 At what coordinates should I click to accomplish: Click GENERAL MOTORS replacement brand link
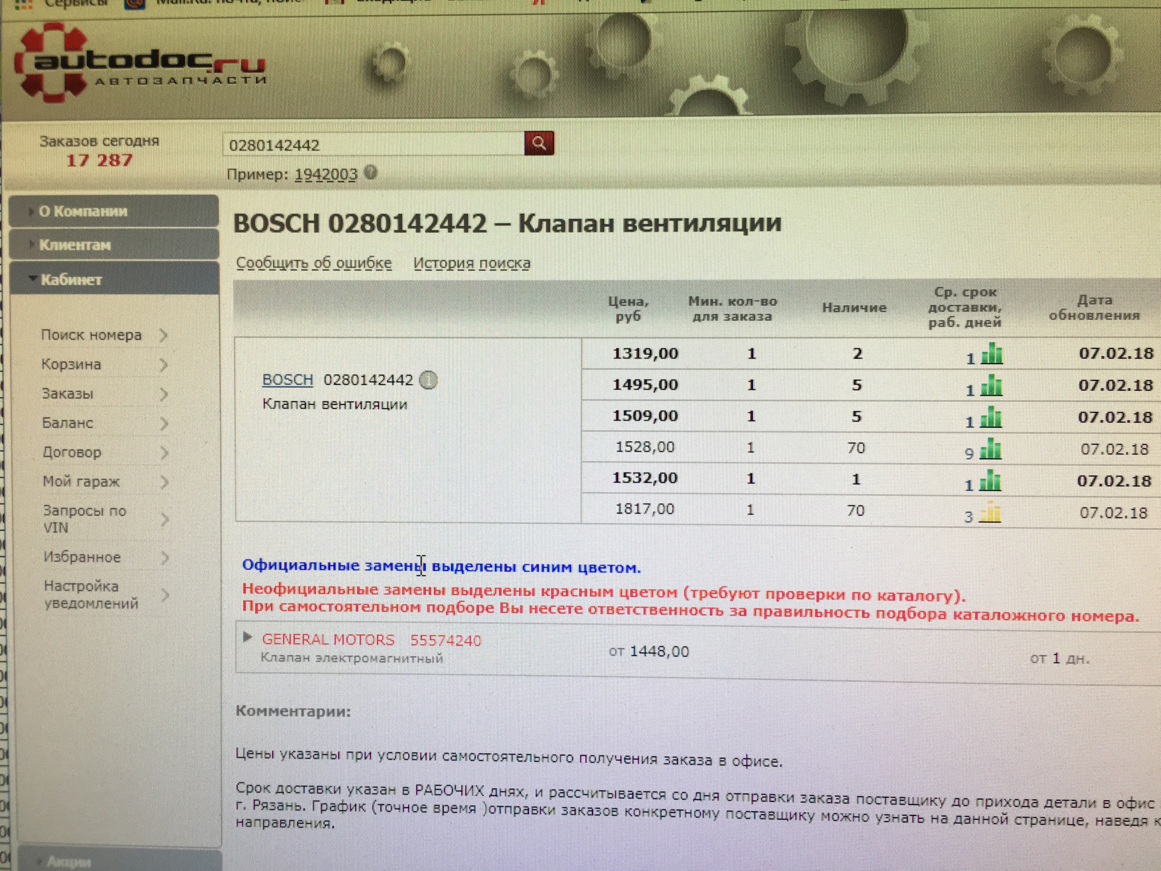click(x=328, y=639)
